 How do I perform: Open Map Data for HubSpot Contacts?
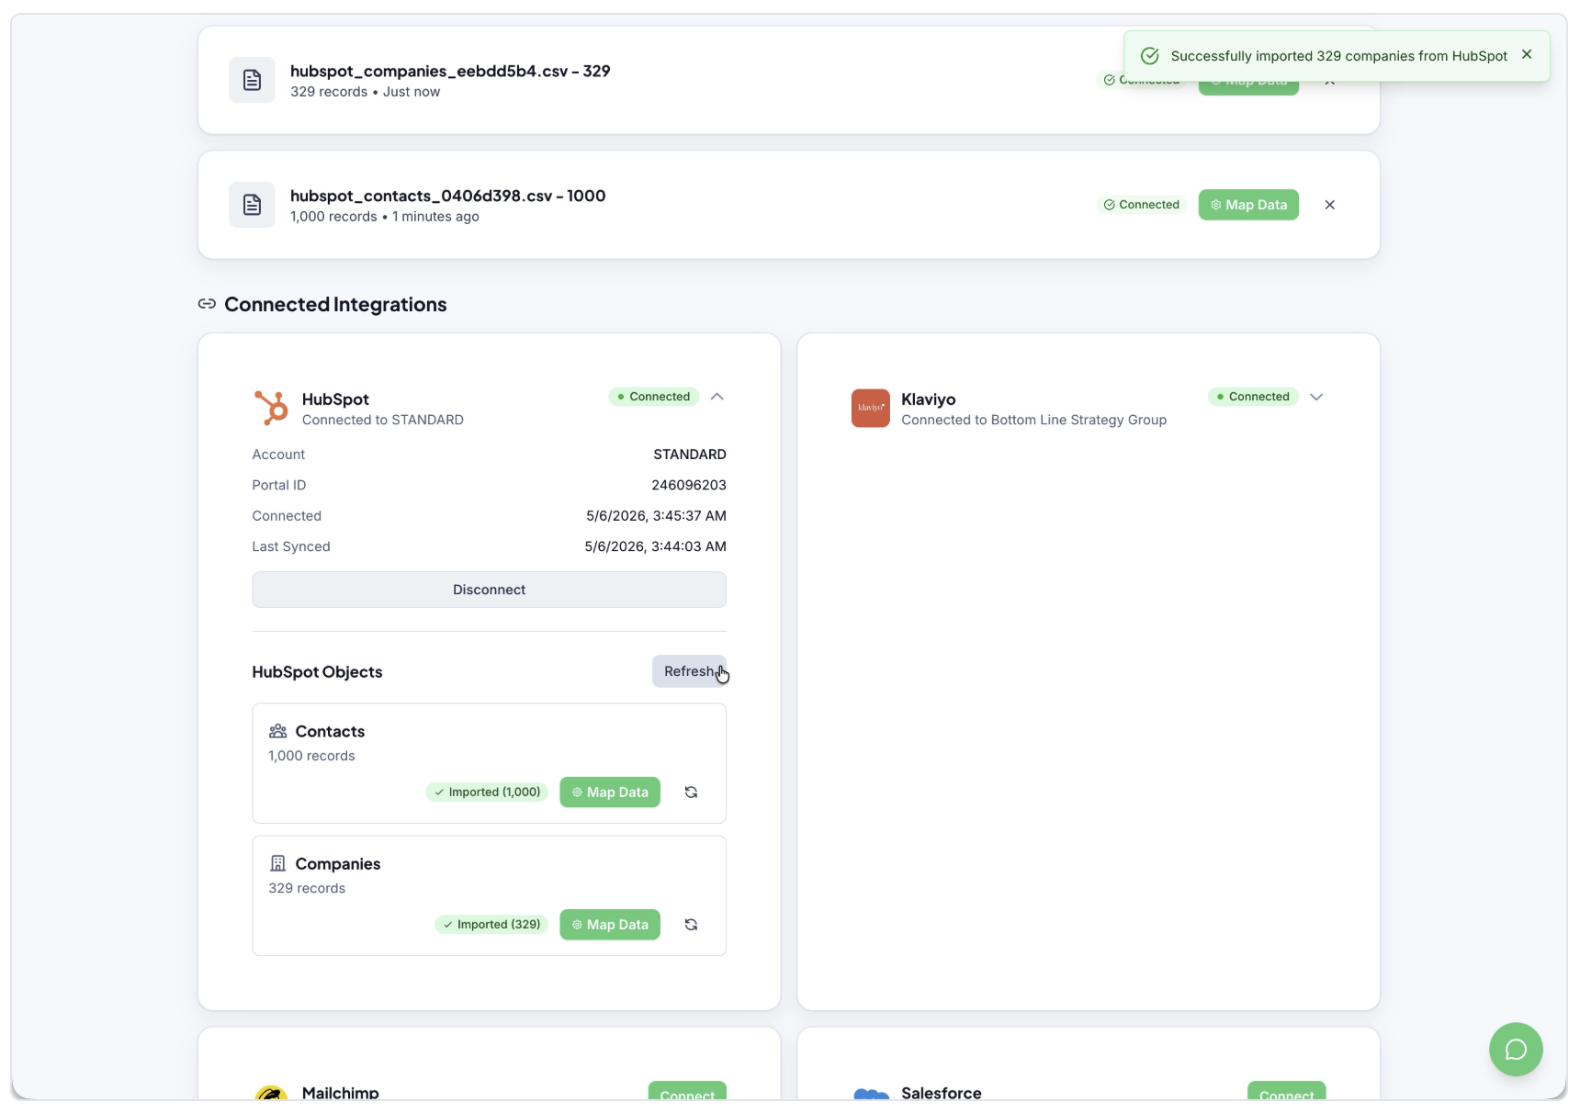coord(610,792)
